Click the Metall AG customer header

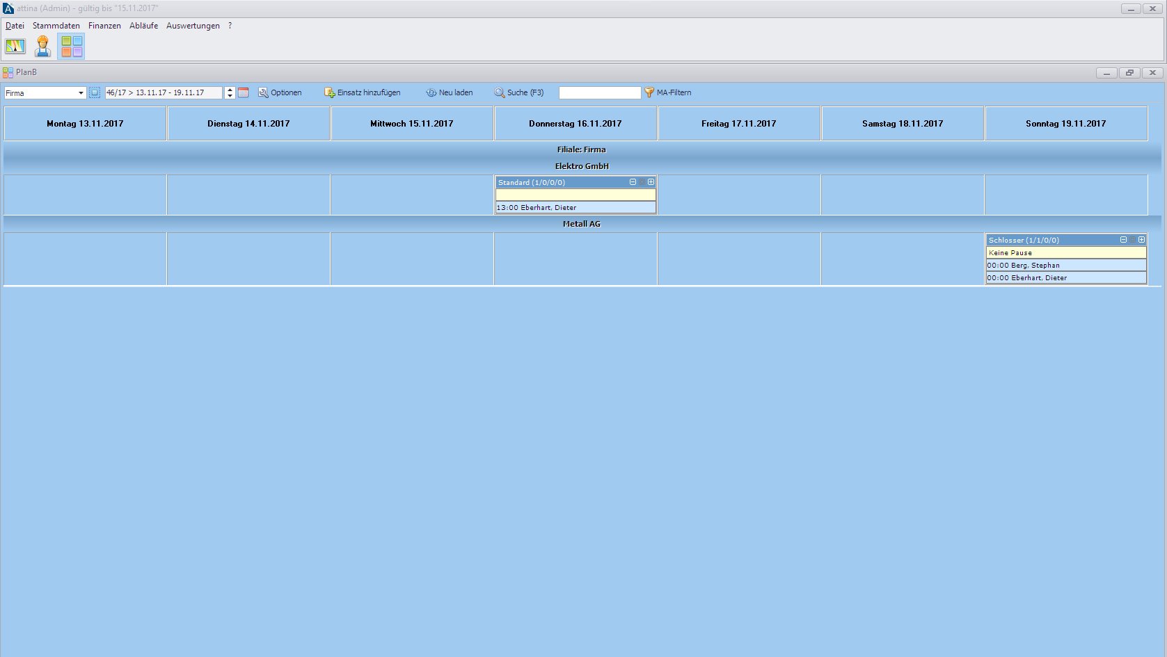[582, 224]
